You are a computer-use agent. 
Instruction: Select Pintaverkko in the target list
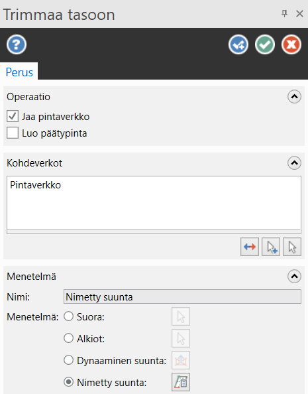[35, 185]
